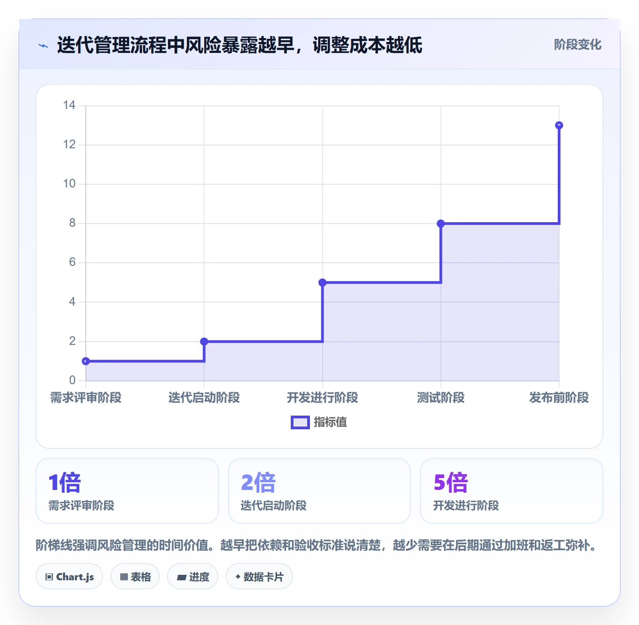Click the description text starting 阶梯线强调风险管理

coord(318,545)
